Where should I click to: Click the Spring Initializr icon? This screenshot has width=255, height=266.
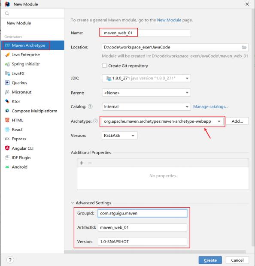(7, 64)
